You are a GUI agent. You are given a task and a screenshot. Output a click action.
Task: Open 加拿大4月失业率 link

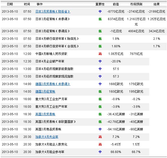tap(47, 137)
